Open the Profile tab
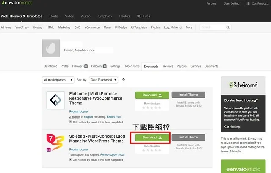271x173 pixels. [64, 66]
